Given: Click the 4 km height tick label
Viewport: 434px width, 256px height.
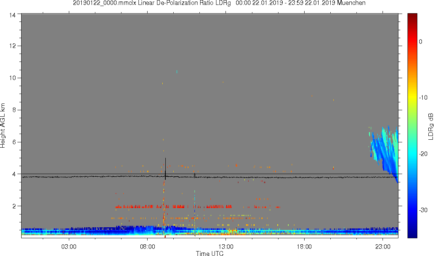Looking at the screenshot, I should coord(14,174).
